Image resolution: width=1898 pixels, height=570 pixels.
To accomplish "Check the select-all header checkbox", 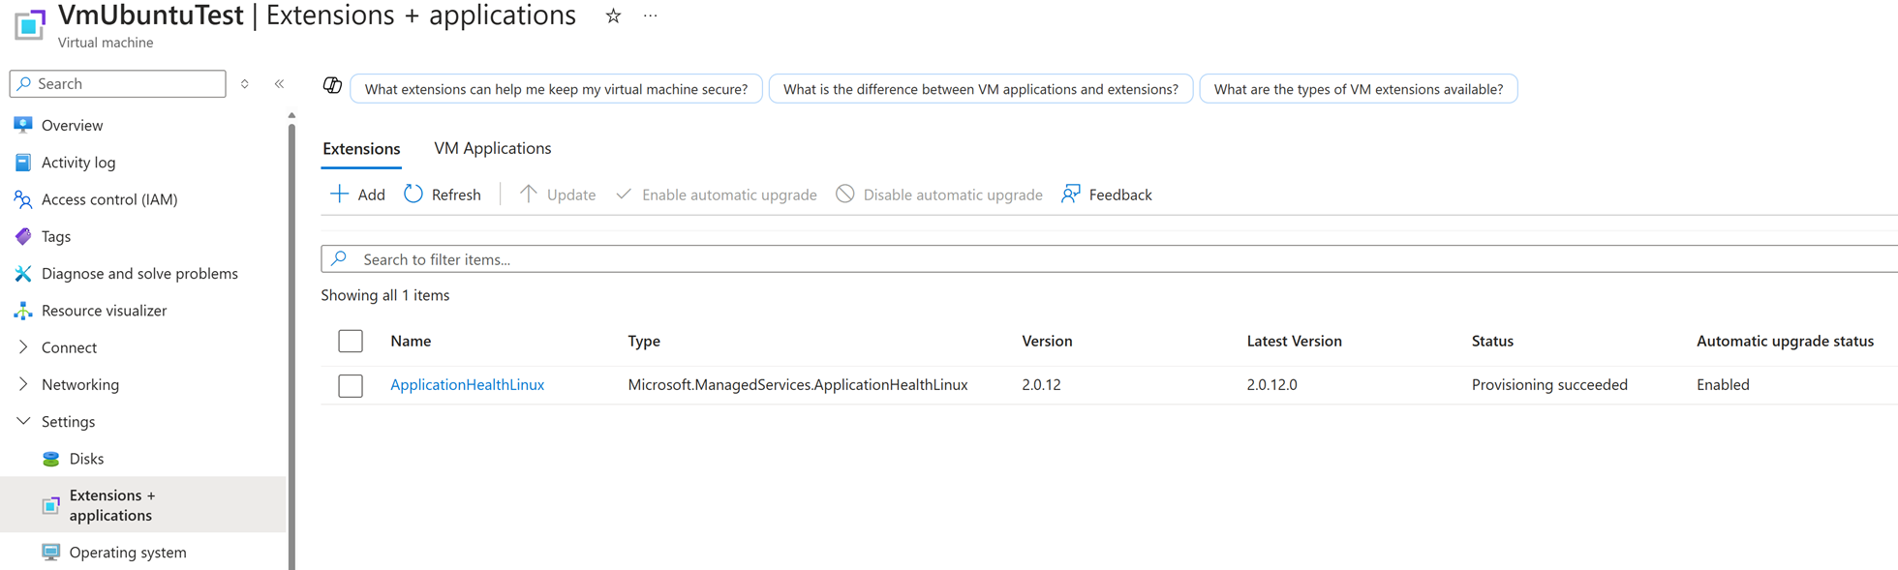I will [351, 341].
